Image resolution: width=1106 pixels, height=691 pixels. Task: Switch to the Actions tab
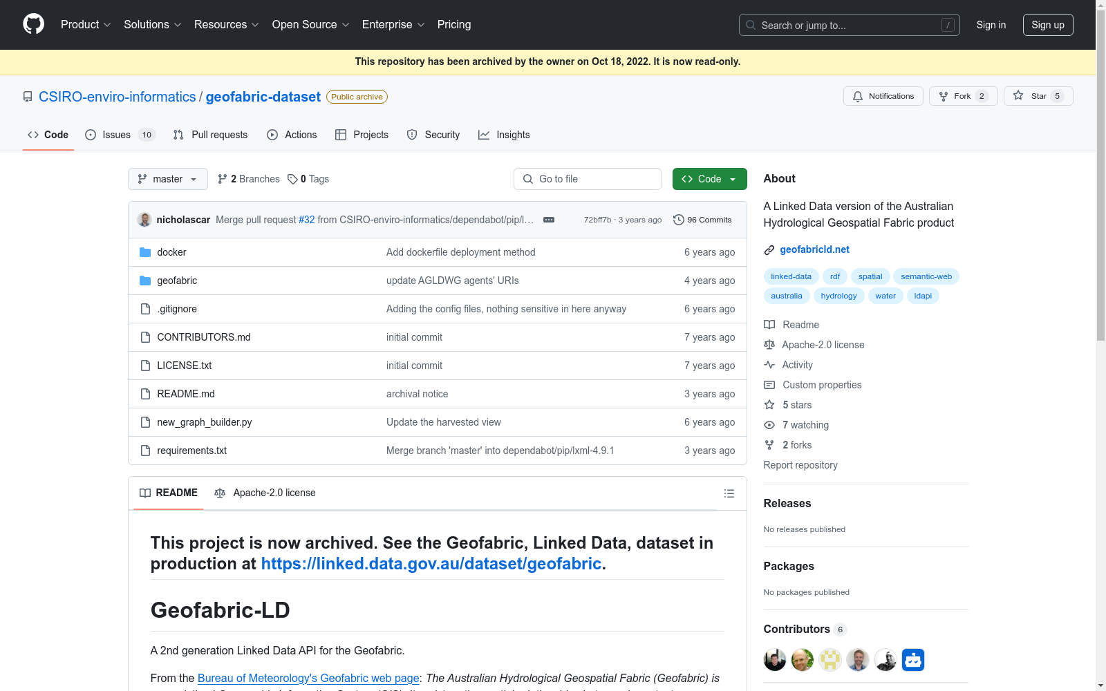click(x=292, y=135)
